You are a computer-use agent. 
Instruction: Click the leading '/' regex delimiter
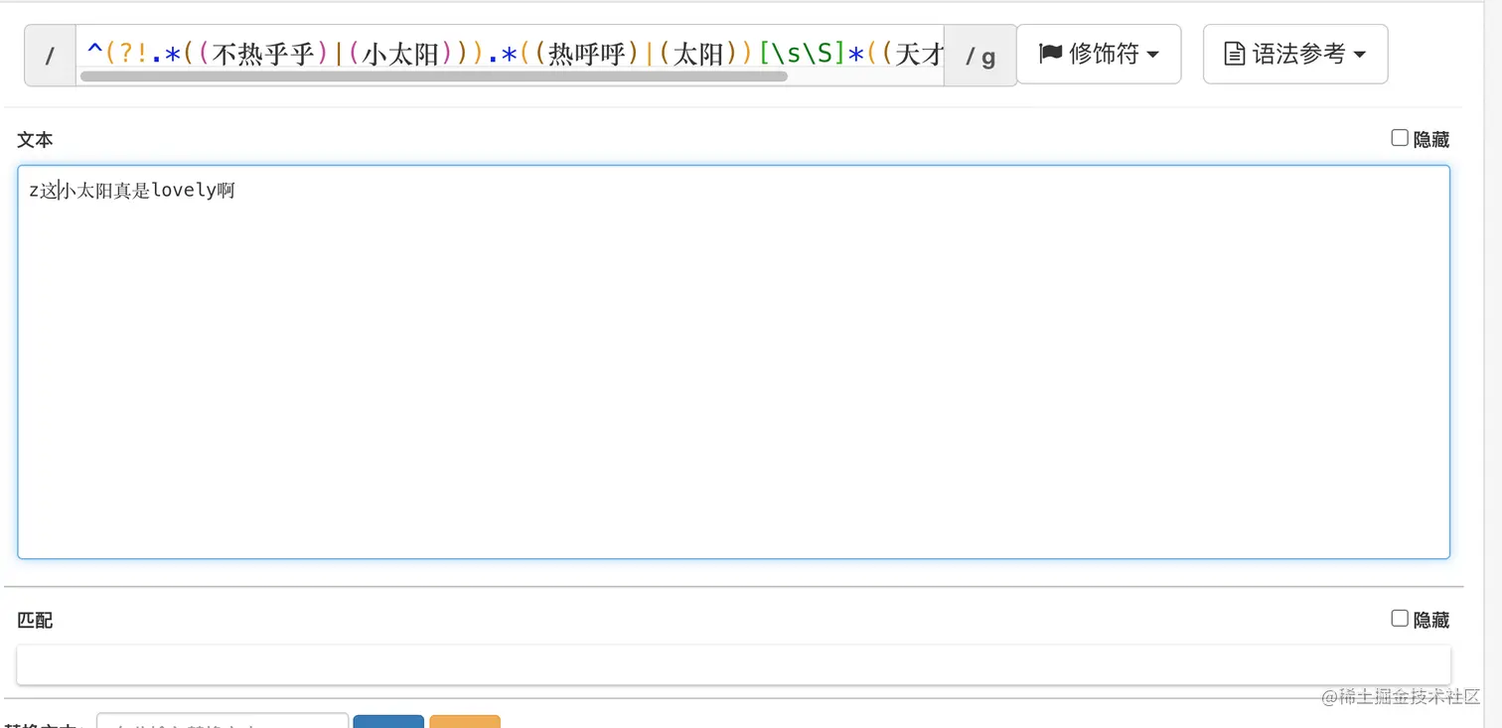tap(51, 56)
